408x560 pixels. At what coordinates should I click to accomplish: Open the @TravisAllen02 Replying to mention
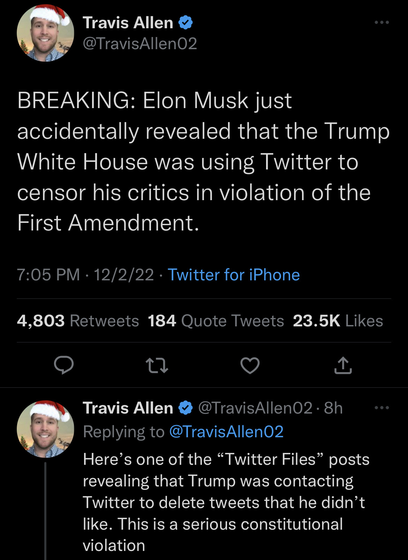[x=226, y=432]
